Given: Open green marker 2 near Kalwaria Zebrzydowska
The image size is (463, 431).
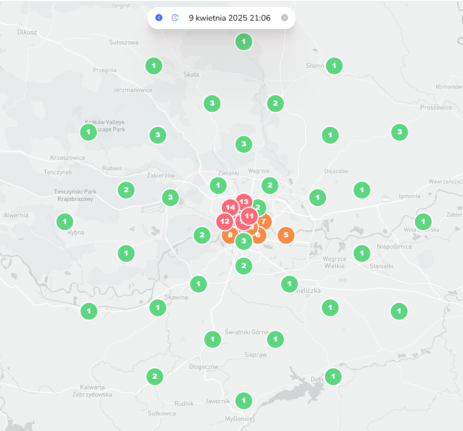Looking at the screenshot, I should (x=155, y=376).
